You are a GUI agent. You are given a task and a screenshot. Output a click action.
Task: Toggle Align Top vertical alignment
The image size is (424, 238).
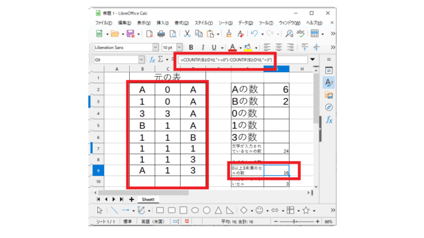point(305,48)
